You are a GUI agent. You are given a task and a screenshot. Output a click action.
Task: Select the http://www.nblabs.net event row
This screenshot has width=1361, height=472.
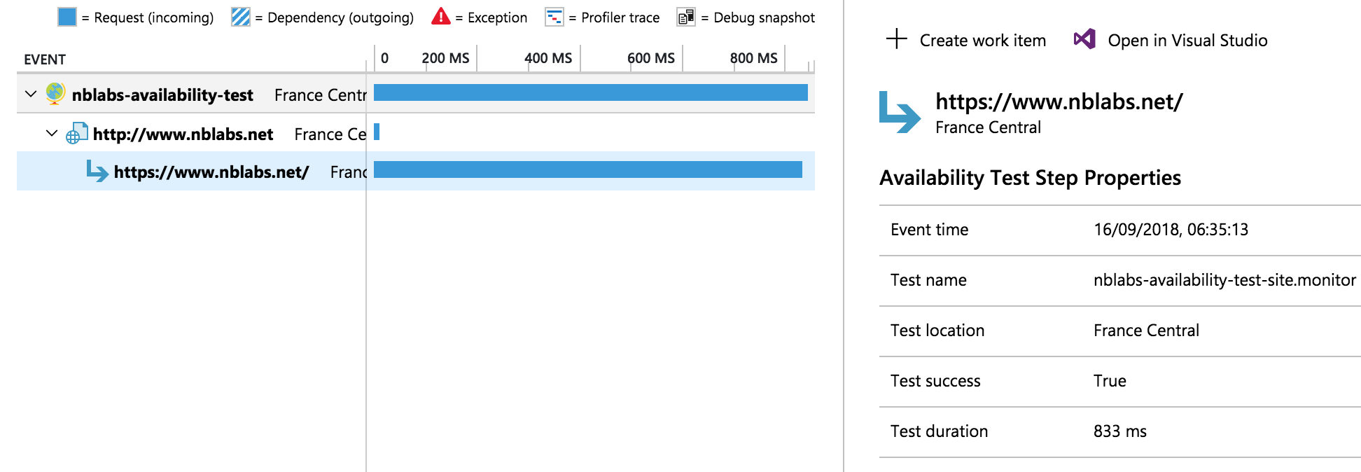coord(416,133)
